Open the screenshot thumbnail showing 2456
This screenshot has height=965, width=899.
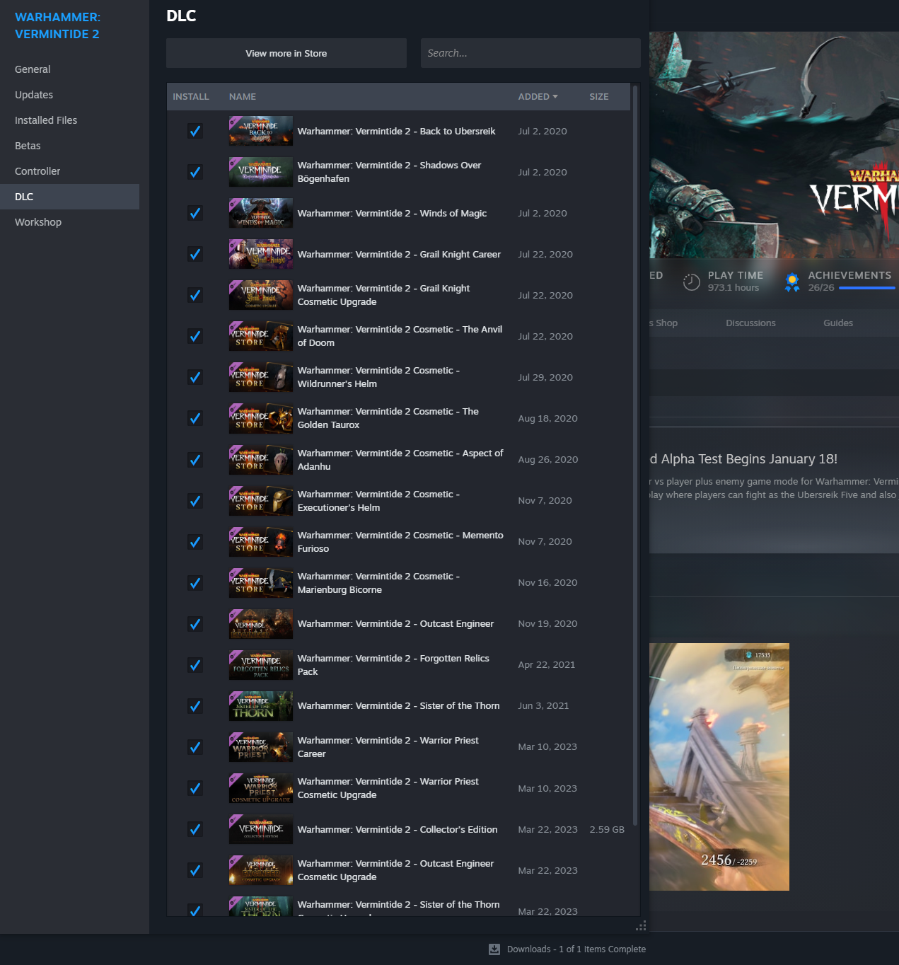click(719, 767)
